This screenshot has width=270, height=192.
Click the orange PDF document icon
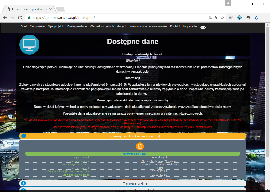[x=140, y=146]
